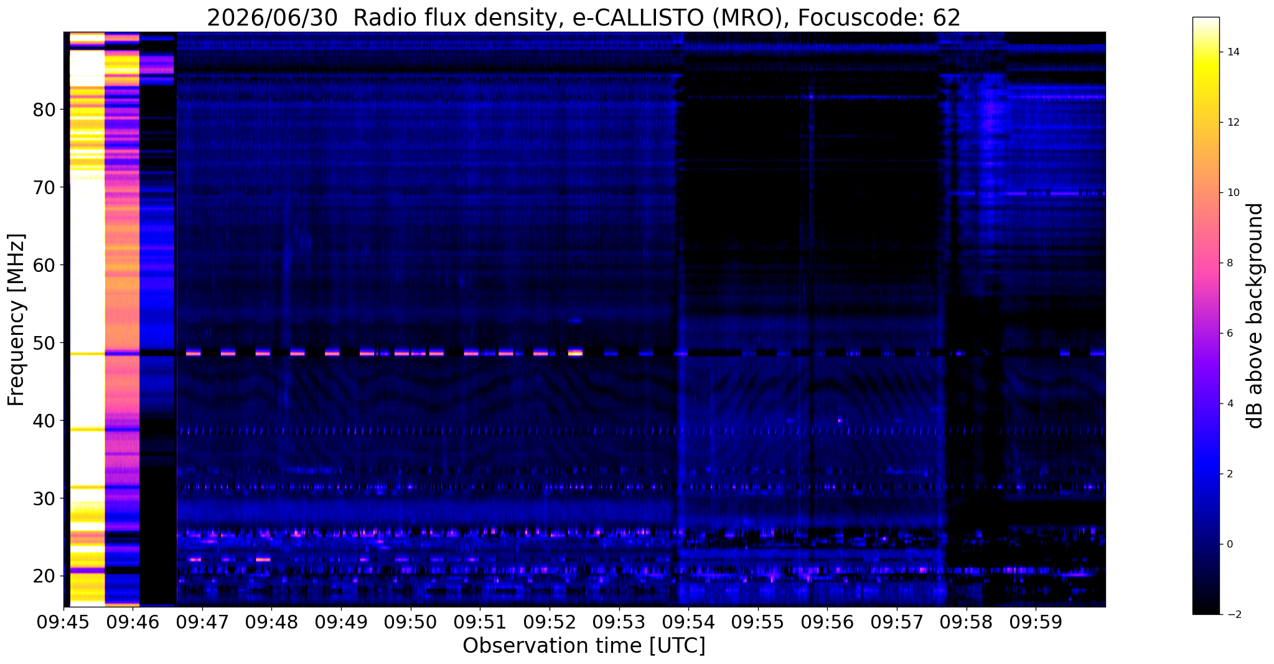Click the colorbar 8 dB tick label
The height and width of the screenshot is (664, 1274).
click(x=1229, y=263)
